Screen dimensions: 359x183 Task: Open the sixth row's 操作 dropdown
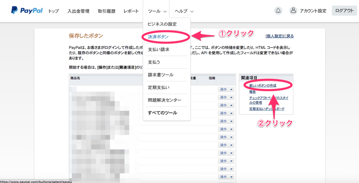(x=226, y=129)
